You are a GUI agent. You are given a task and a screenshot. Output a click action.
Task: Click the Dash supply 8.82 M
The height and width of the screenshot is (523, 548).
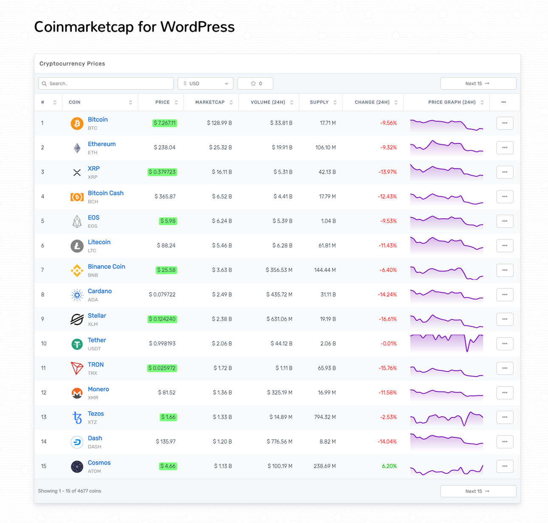coord(328,442)
